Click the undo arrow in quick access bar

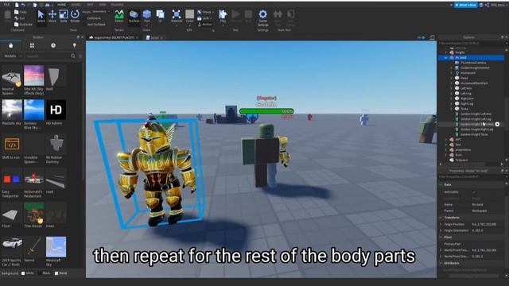[x=23, y=5]
